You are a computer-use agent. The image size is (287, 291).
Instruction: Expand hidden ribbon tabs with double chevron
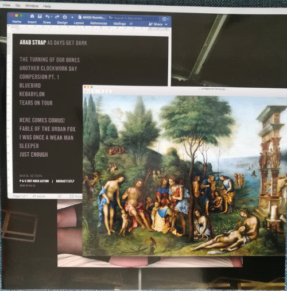coord(131,24)
